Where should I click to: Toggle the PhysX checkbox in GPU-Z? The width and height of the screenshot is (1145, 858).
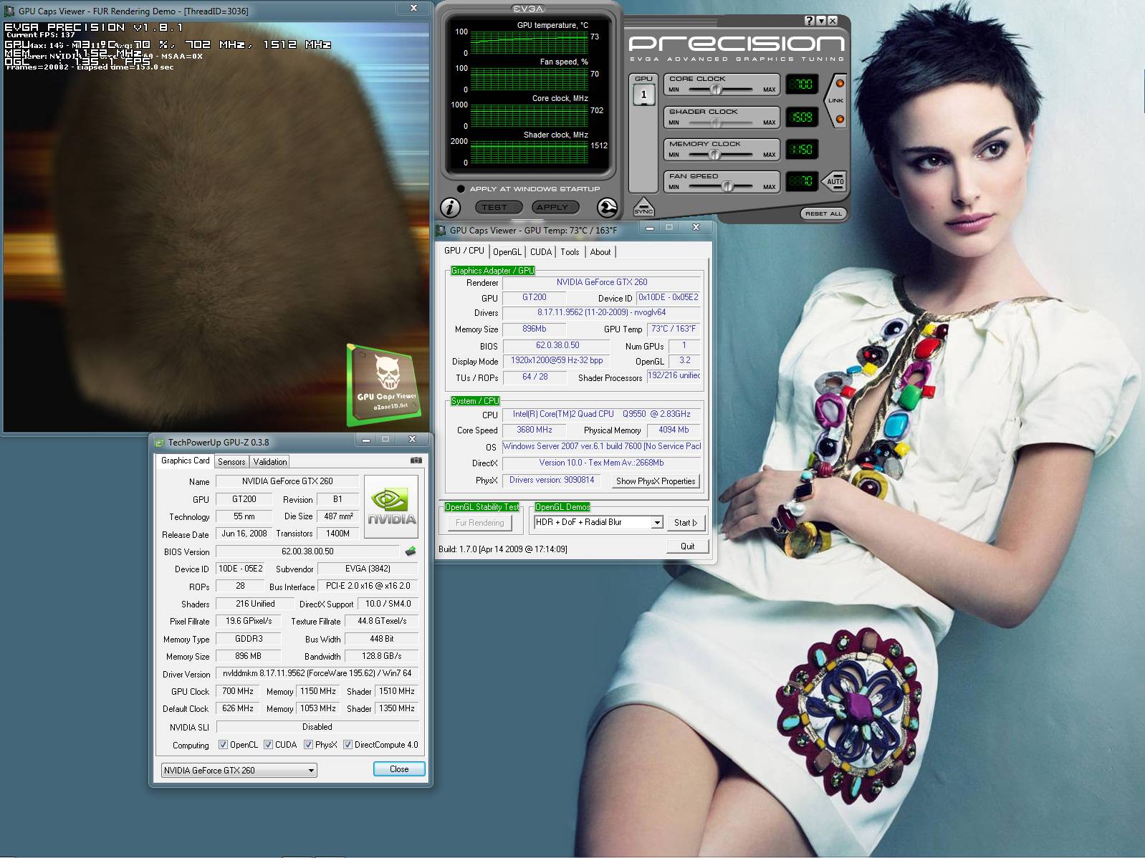[x=308, y=745]
